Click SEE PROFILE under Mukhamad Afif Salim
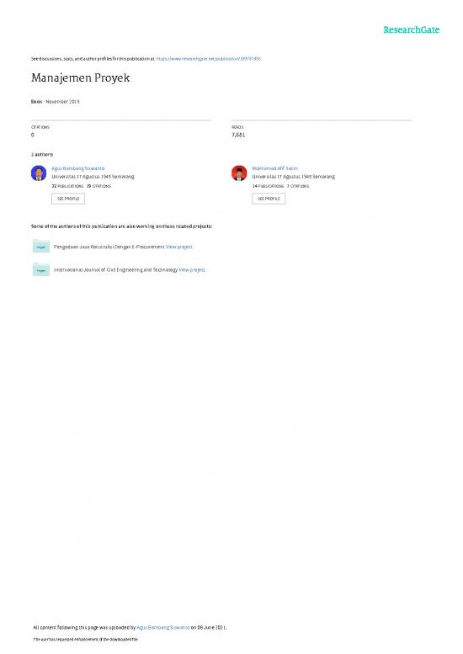 tap(269, 199)
